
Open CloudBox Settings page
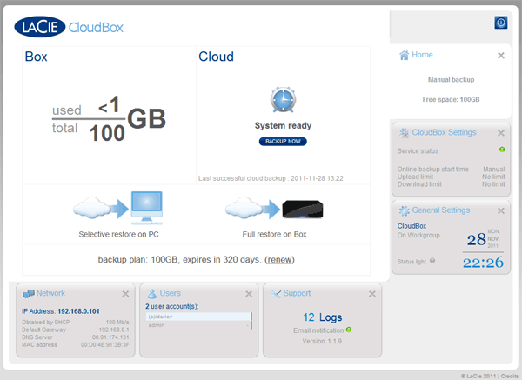point(444,132)
